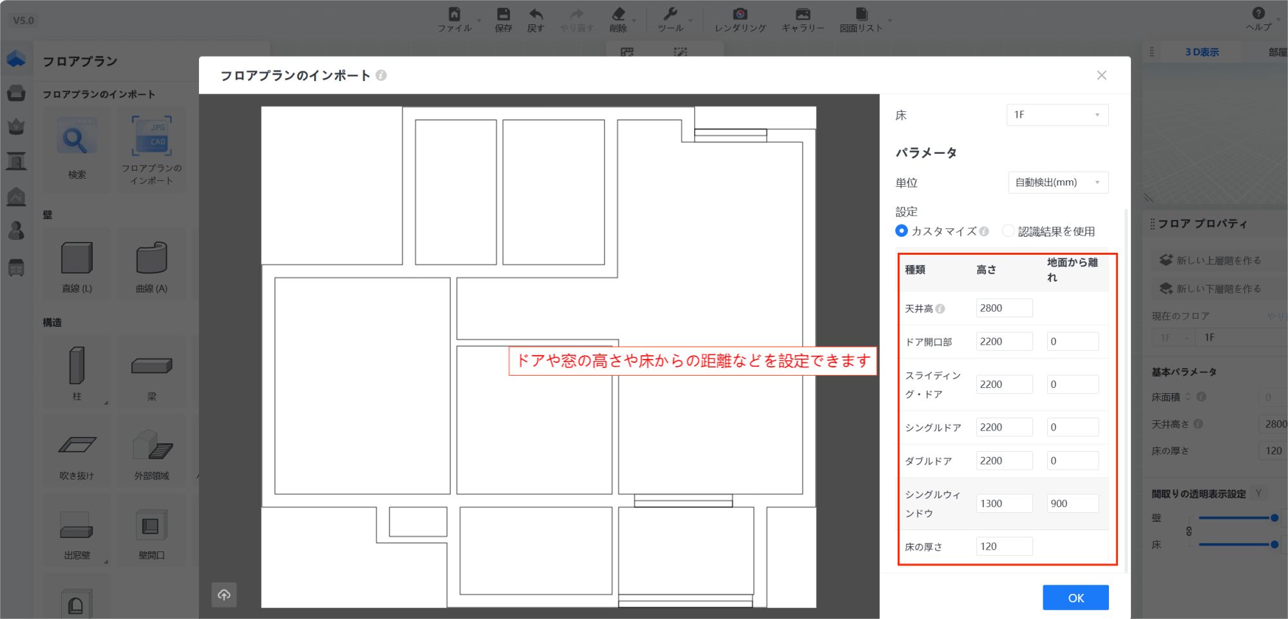Click OK to confirm the import
Screen dimensions: 1288x619
(x=1075, y=598)
